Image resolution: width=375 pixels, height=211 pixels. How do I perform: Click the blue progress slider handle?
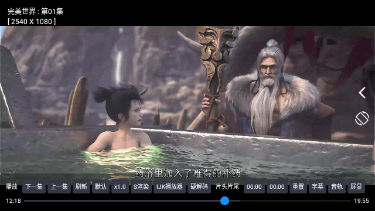point(224,200)
